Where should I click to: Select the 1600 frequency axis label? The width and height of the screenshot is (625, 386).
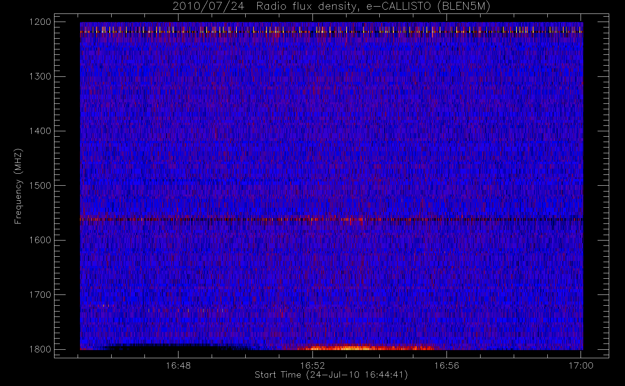tap(40, 240)
